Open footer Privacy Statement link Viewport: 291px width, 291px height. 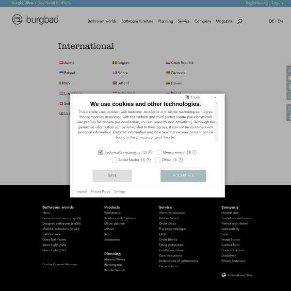tap(233, 261)
